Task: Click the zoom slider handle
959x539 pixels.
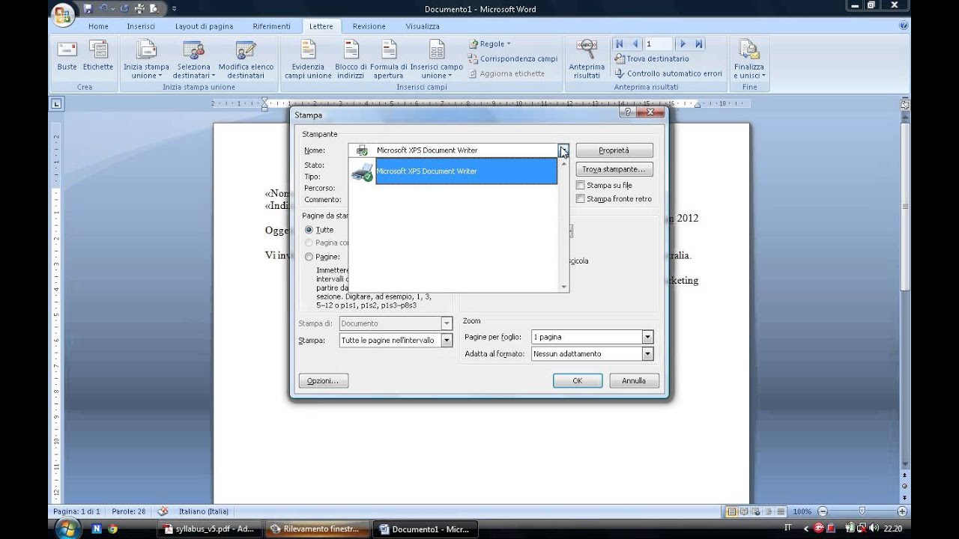Action: (861, 511)
